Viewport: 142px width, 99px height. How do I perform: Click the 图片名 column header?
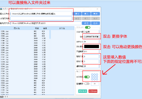tap(17, 28)
